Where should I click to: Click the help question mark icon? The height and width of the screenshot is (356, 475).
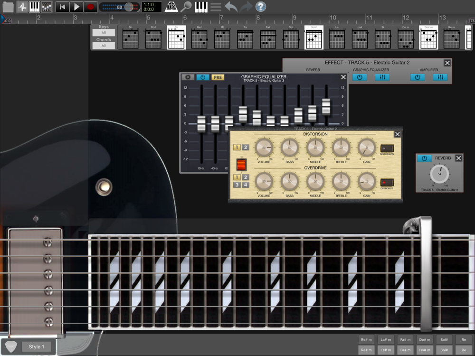(261, 7)
